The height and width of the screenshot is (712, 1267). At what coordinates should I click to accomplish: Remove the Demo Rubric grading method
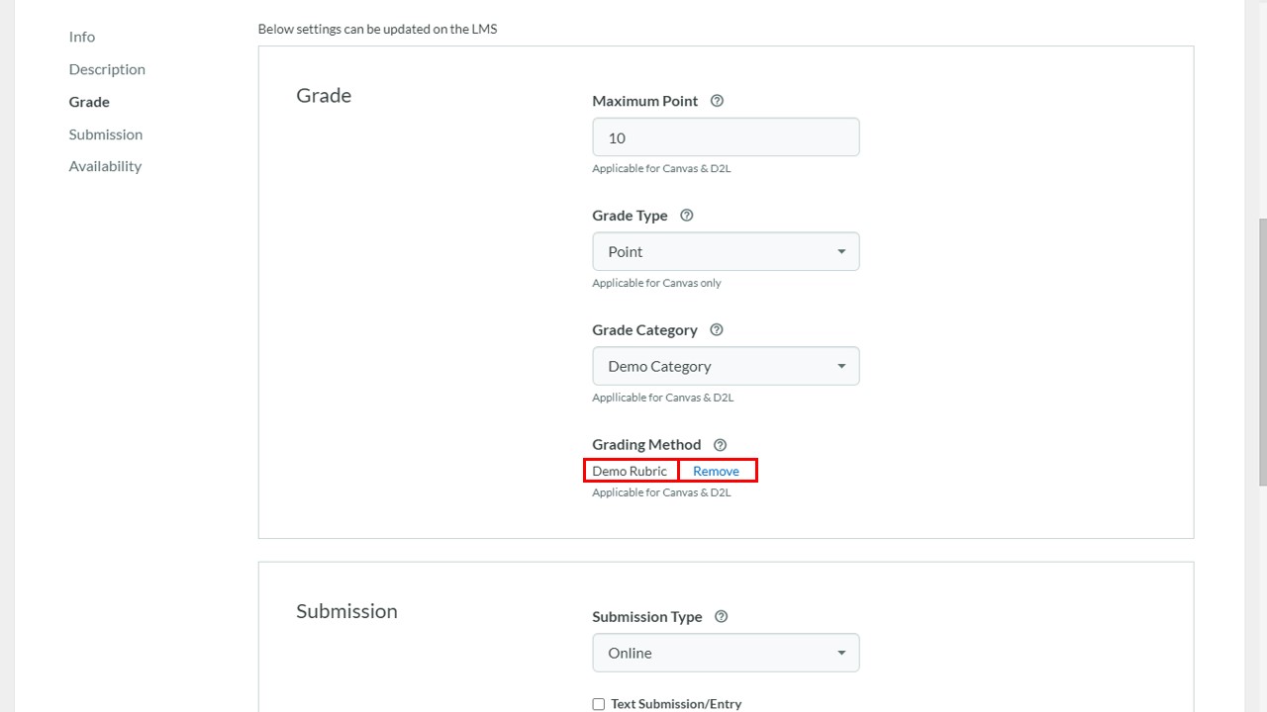point(717,471)
